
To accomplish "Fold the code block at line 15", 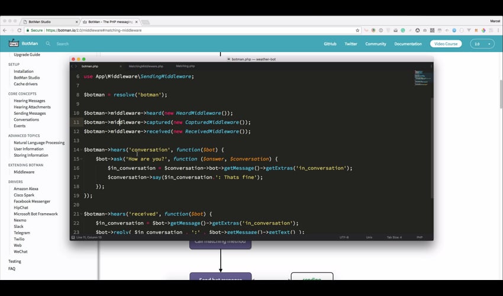I will pyautogui.click(x=82, y=159).
